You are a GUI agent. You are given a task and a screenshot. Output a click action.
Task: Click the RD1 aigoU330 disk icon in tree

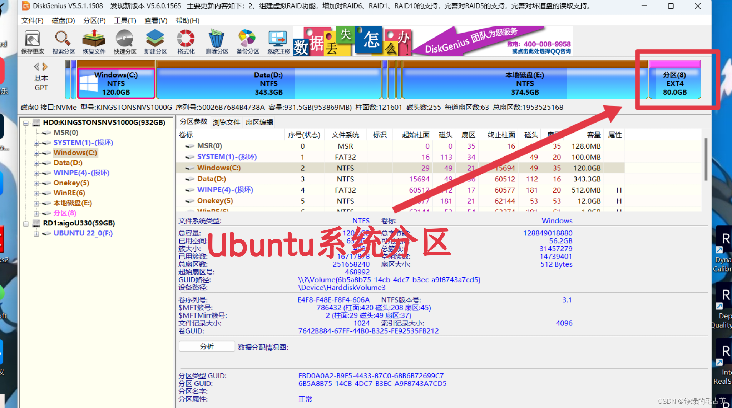click(36, 223)
